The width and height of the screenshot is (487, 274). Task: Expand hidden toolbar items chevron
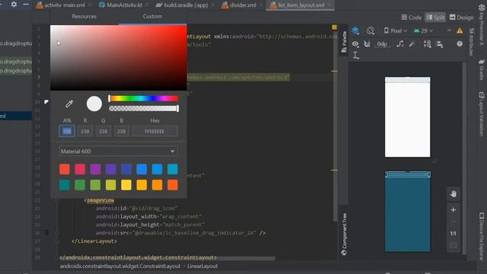point(449,30)
